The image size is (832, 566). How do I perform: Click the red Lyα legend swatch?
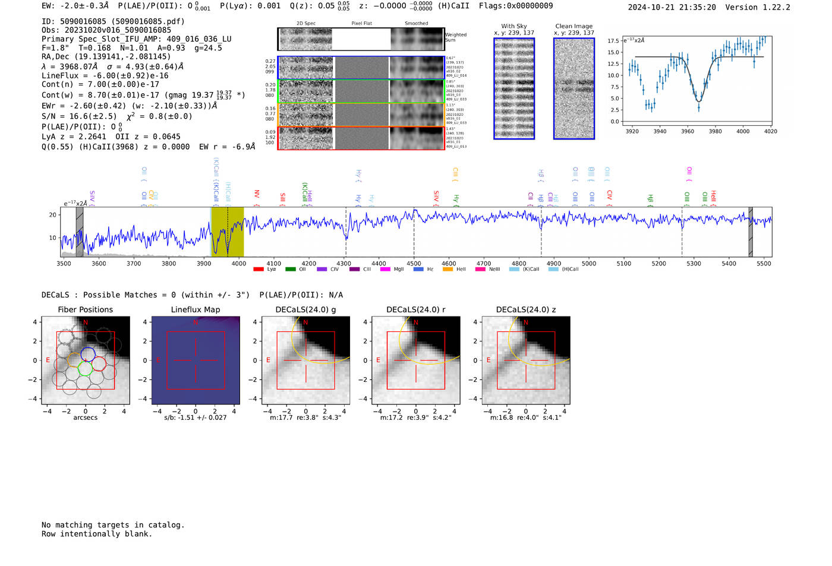pyautogui.click(x=258, y=270)
